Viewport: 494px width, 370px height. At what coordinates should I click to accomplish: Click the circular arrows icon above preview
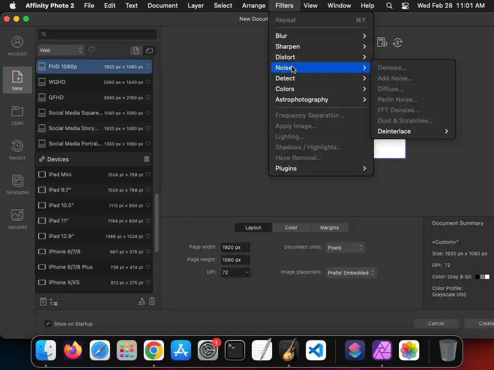pos(398,42)
